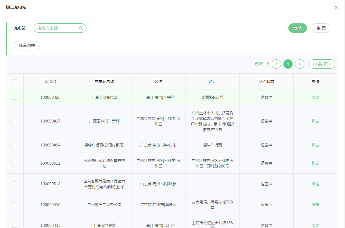Click the 批量绑定 batch bind button

tap(27, 46)
